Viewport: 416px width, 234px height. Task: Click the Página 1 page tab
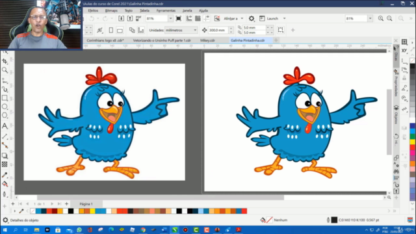86,204
